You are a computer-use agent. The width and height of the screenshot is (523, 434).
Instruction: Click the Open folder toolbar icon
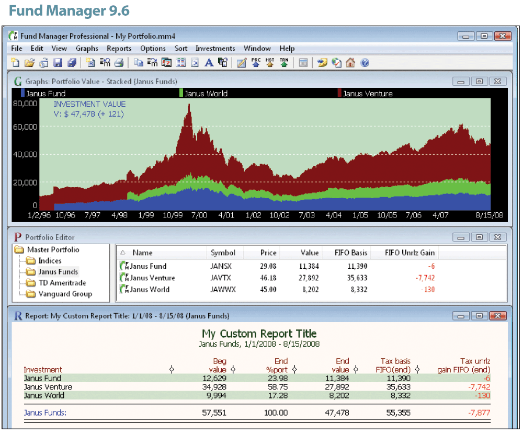pos(30,63)
